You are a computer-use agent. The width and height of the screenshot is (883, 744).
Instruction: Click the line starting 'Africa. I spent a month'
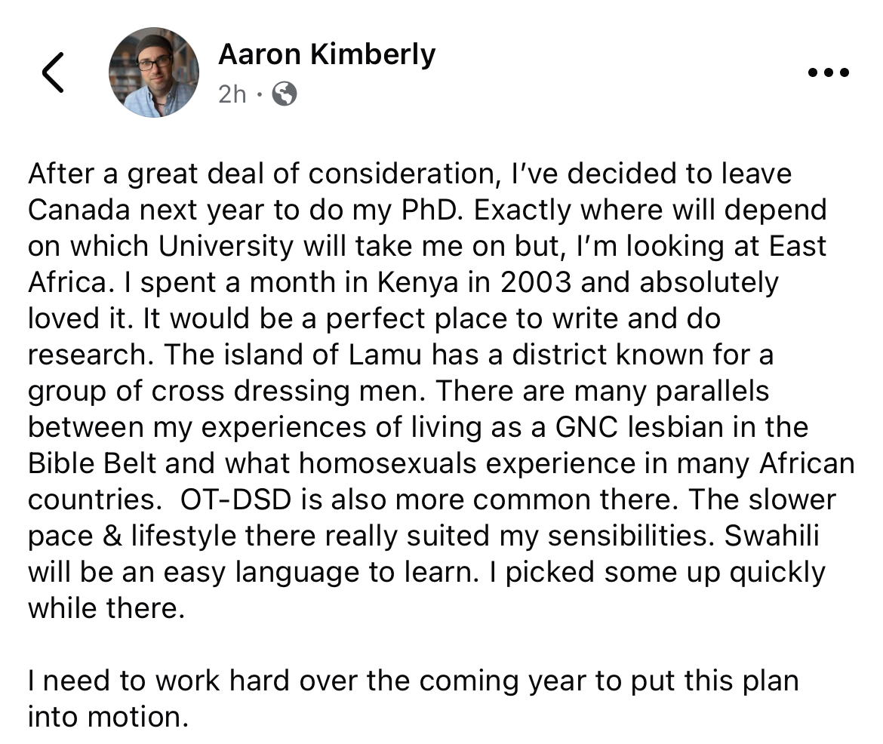point(403,282)
